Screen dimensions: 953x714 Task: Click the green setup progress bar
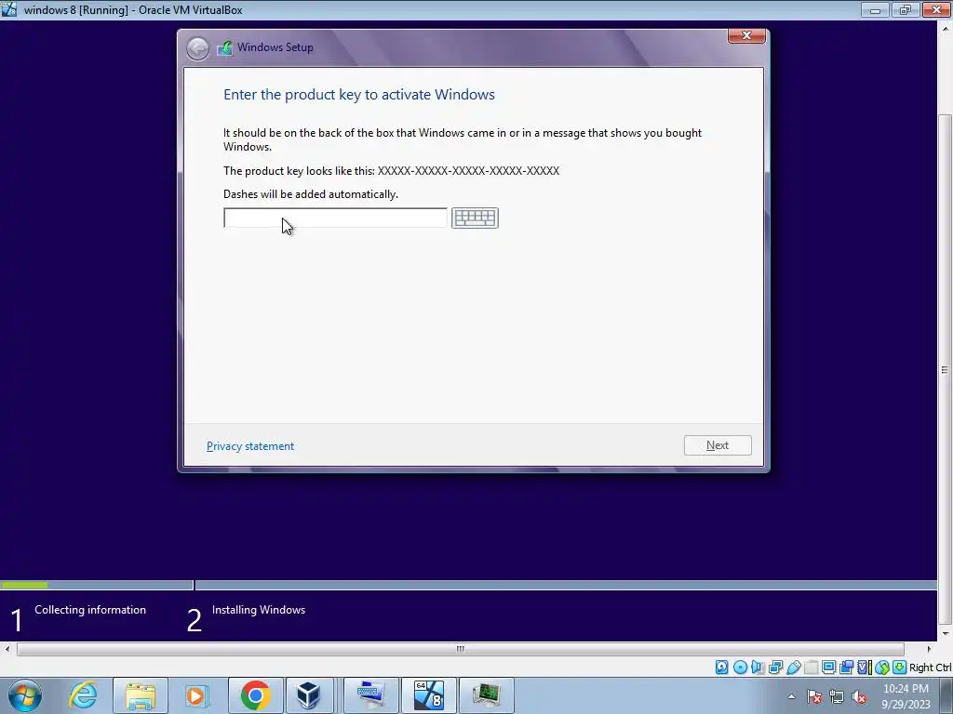24,586
